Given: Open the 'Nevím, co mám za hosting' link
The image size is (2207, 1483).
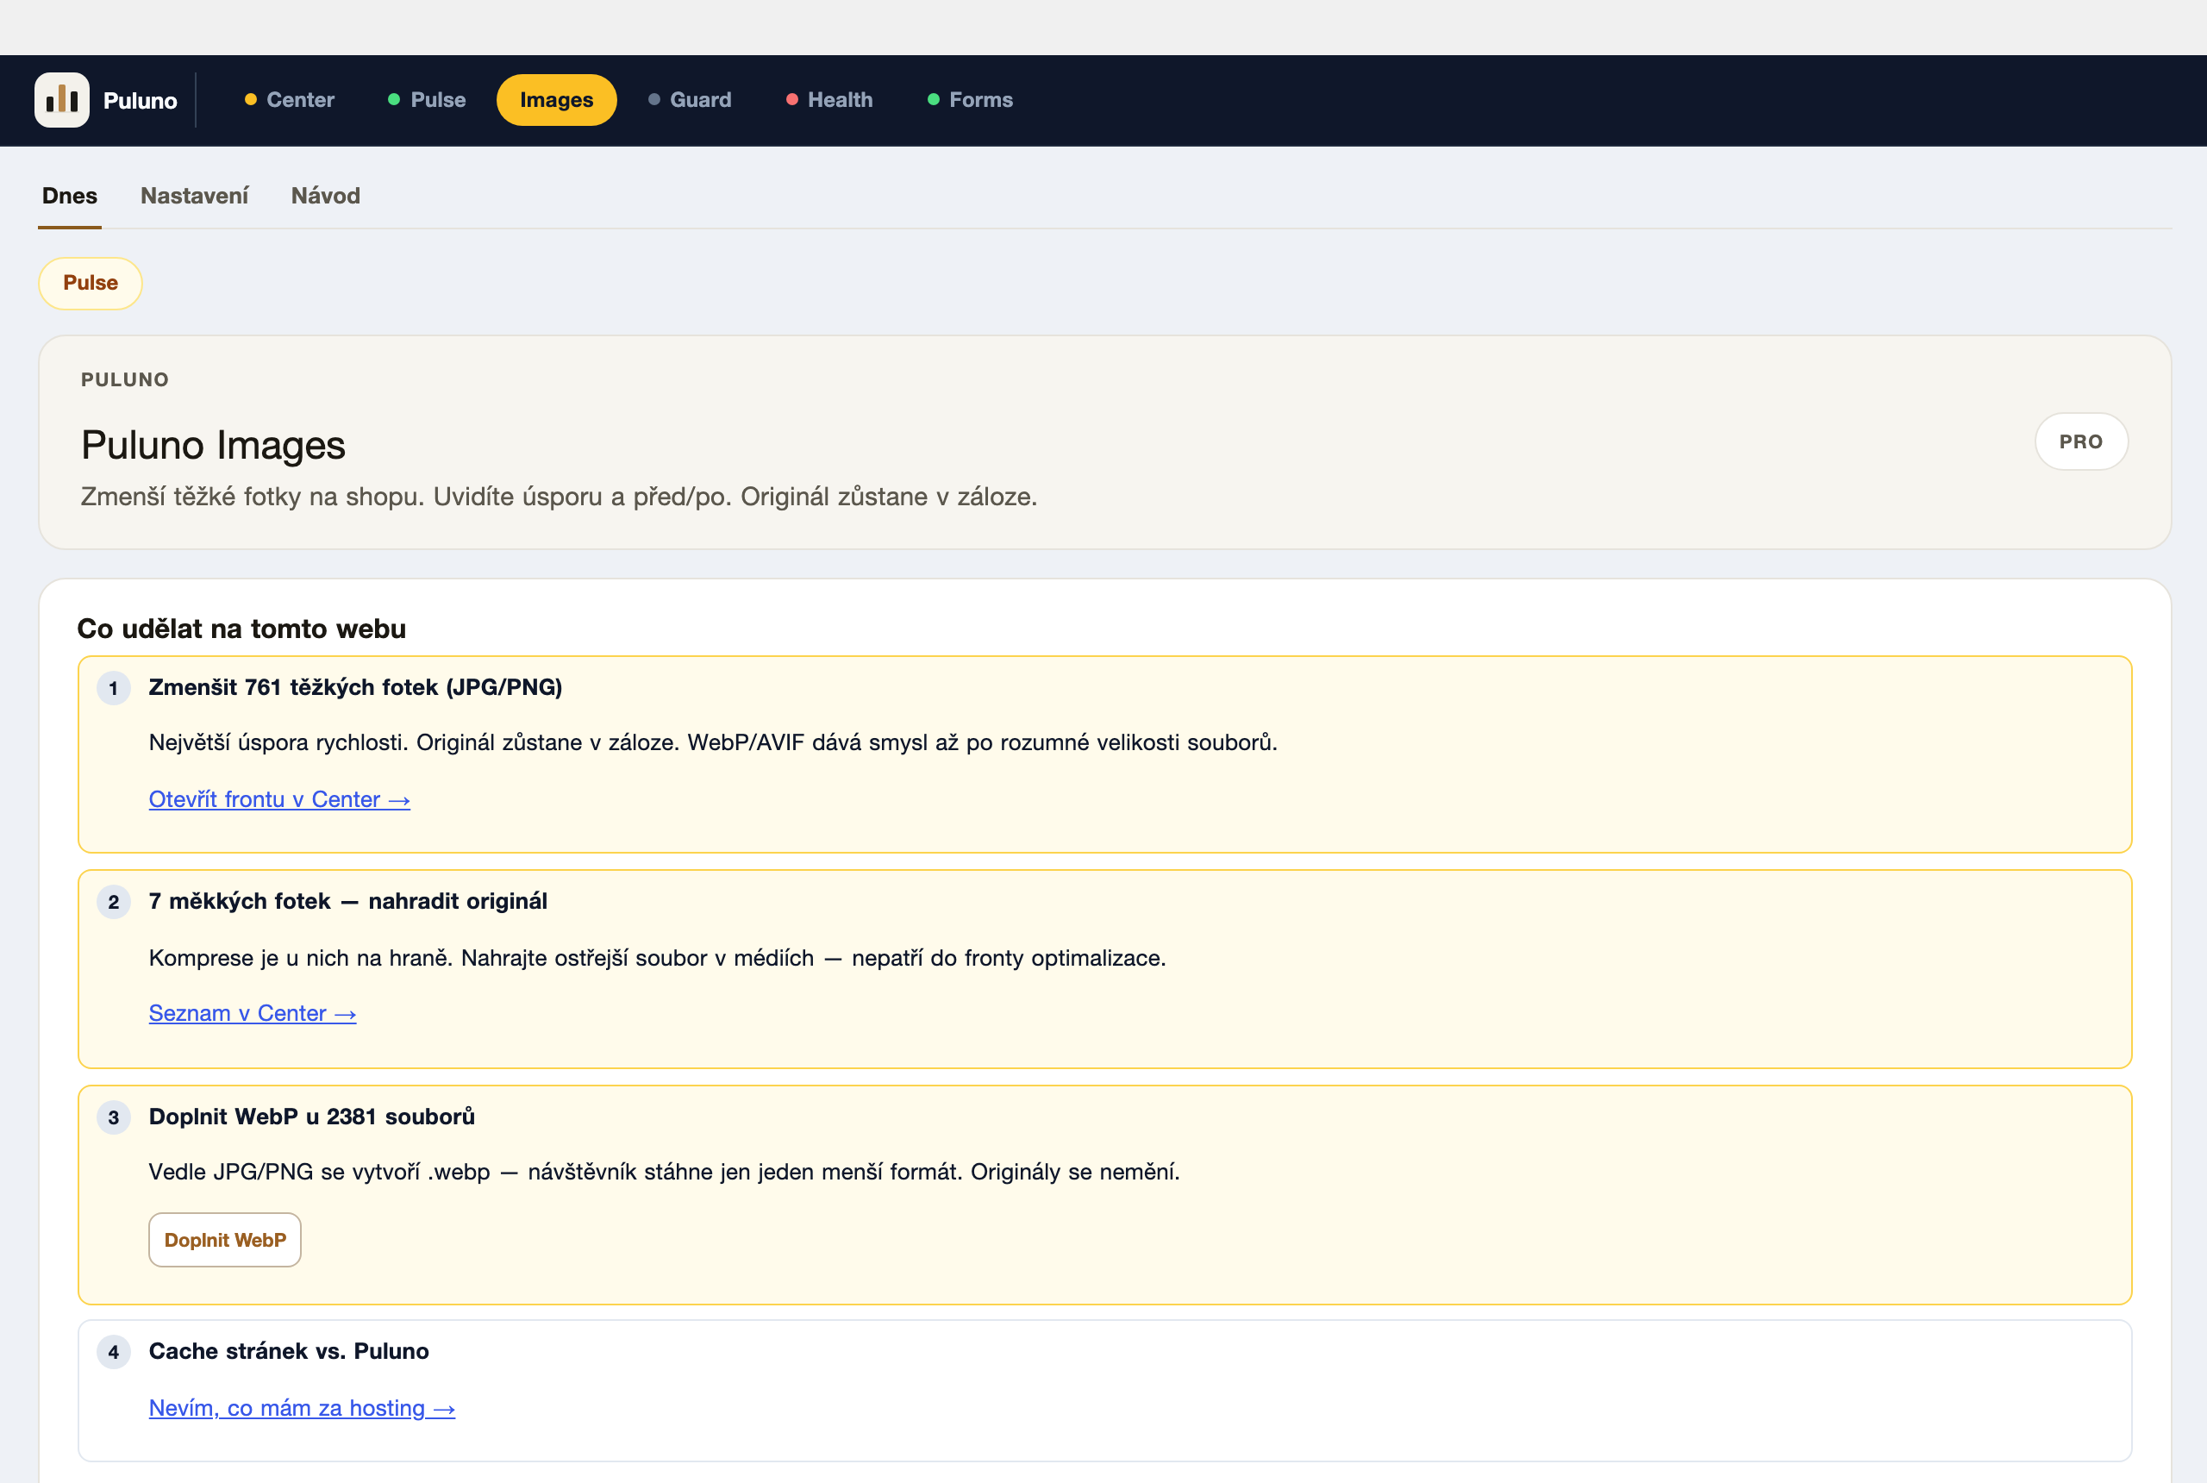Looking at the screenshot, I should click(302, 1407).
